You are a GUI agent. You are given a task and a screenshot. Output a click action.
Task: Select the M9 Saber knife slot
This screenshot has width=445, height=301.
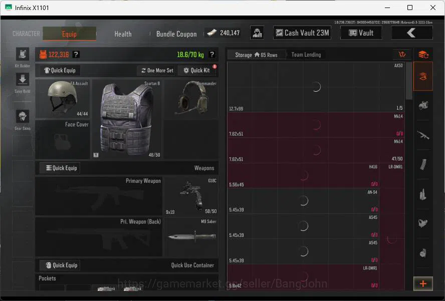point(191,237)
